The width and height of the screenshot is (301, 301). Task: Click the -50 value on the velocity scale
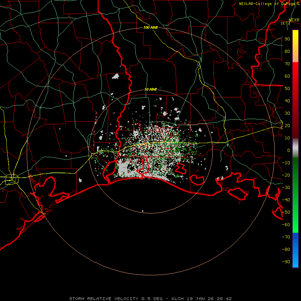click(286, 212)
